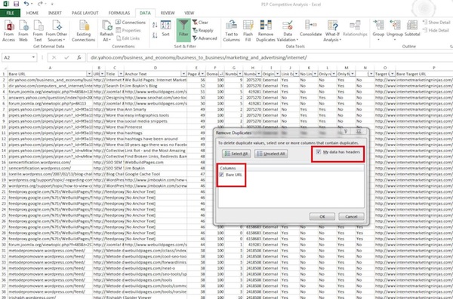This screenshot has height=299, width=453.
Task: Click the Undo arrow icon
Action: point(26,4)
